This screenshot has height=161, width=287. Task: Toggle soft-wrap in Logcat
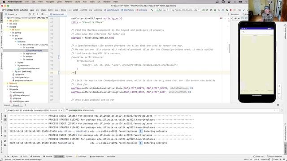5,131
